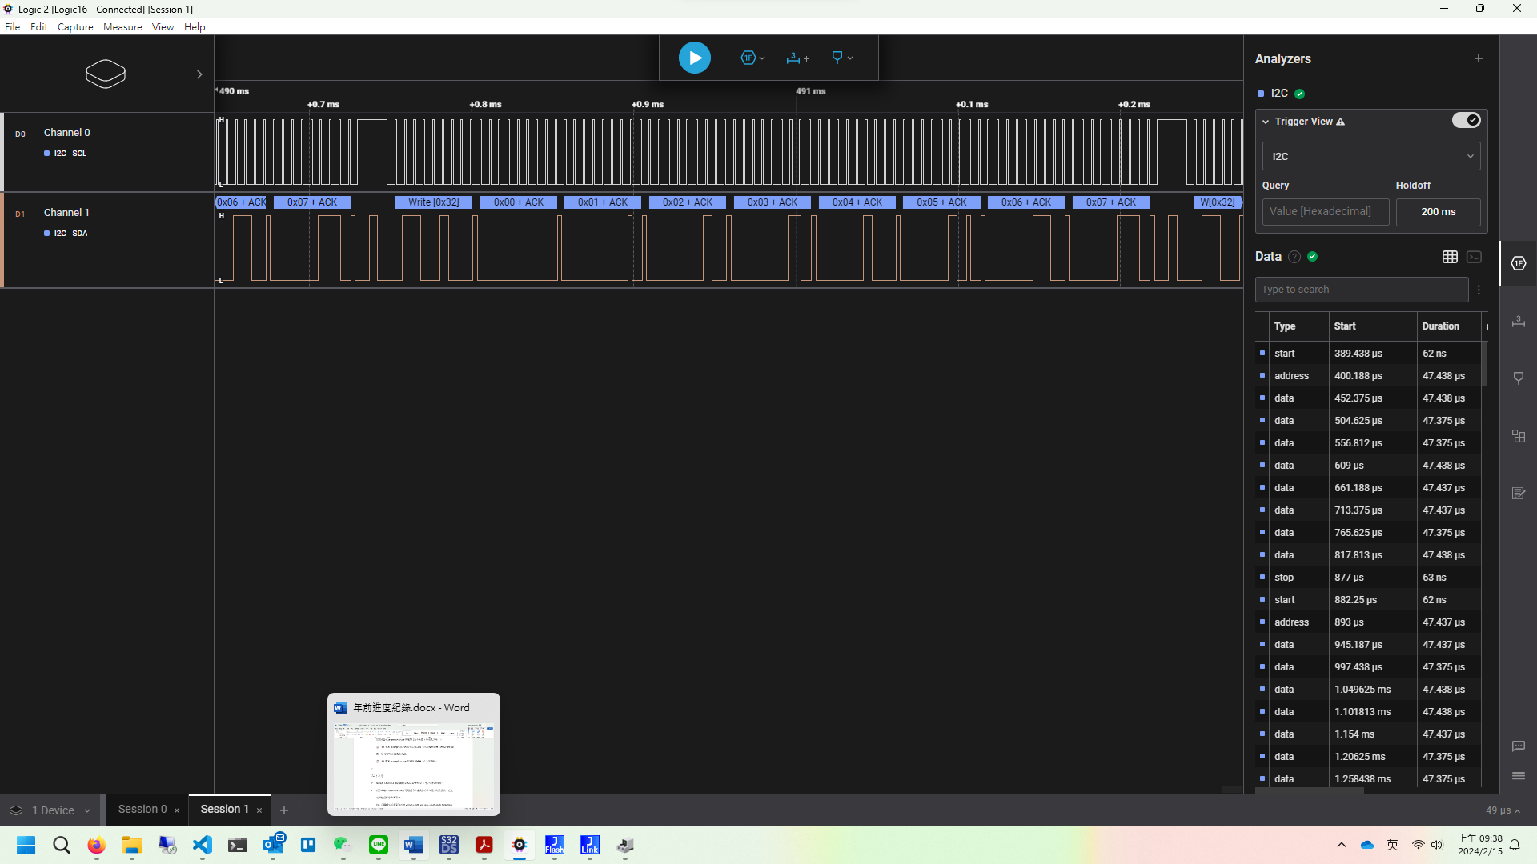Click the Data panel green check indicator

click(x=1313, y=257)
